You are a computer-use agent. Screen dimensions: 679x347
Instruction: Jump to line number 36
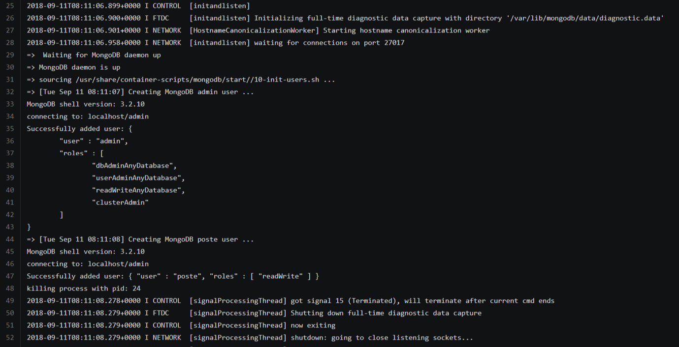tap(10, 141)
